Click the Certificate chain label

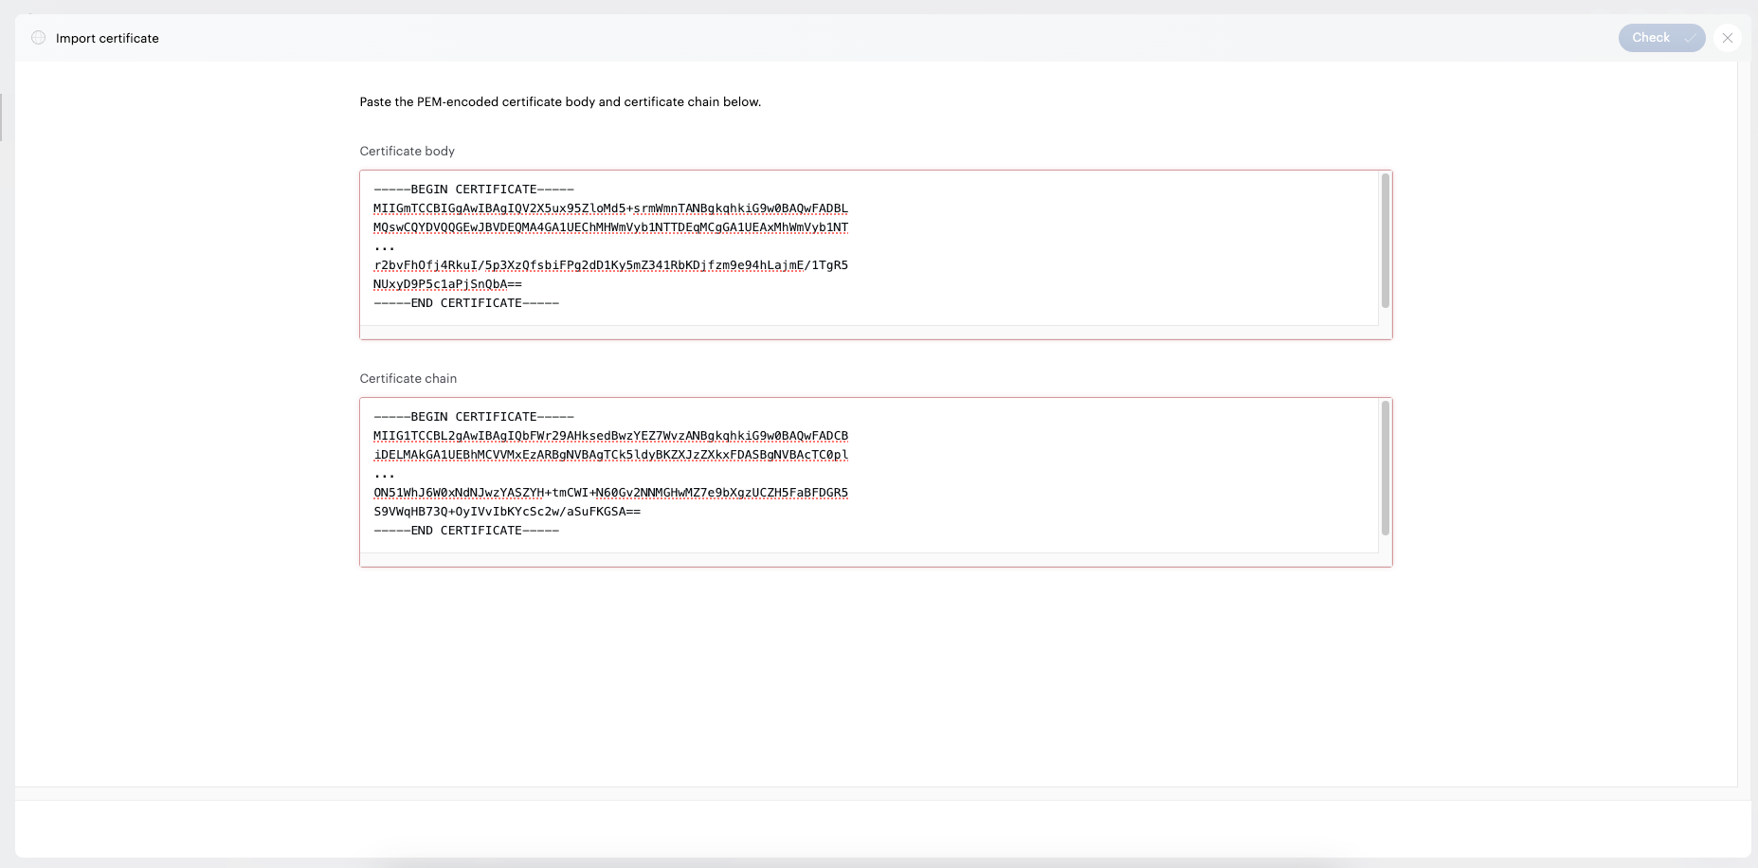pos(408,378)
